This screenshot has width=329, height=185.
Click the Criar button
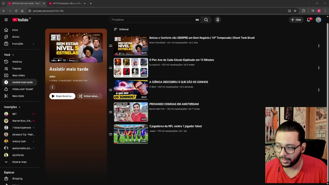[296, 20]
